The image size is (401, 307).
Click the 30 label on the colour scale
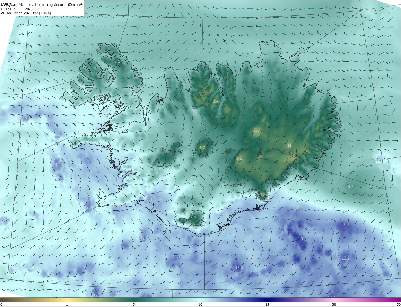334,304
